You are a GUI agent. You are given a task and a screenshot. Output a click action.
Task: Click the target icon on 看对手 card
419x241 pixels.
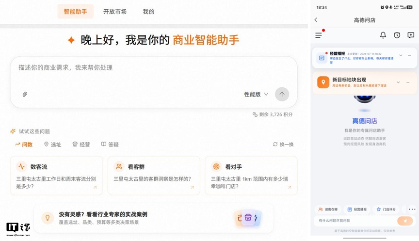pos(216,167)
